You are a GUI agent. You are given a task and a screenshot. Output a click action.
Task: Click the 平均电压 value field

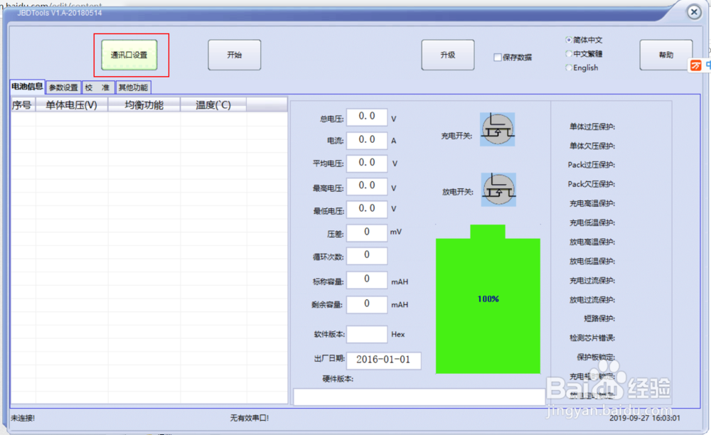click(x=367, y=163)
